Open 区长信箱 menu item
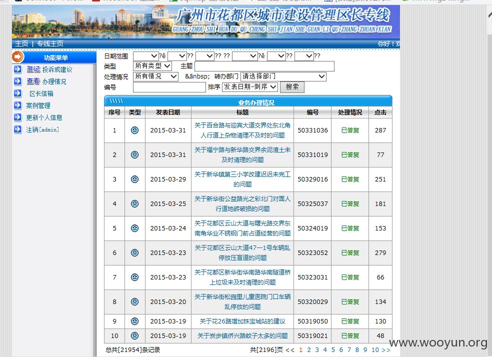Image resolution: width=492 pixels, height=357 pixels. coord(41,93)
